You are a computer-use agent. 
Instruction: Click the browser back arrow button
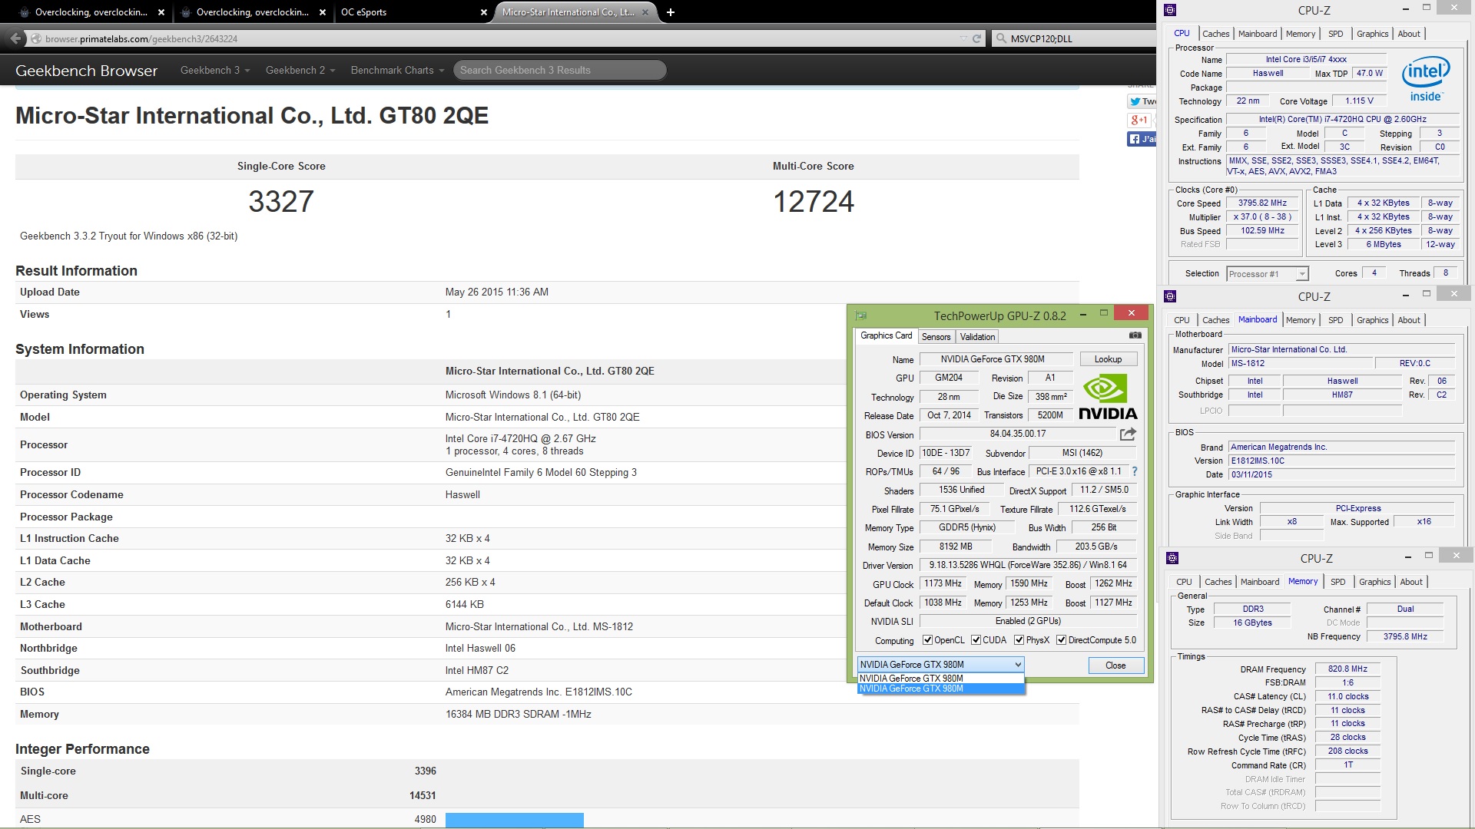pos(15,38)
